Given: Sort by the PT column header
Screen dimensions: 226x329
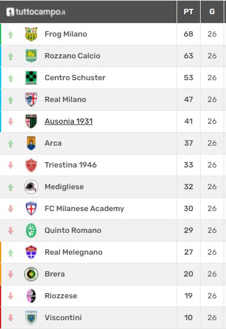Looking at the screenshot, I should [188, 12].
